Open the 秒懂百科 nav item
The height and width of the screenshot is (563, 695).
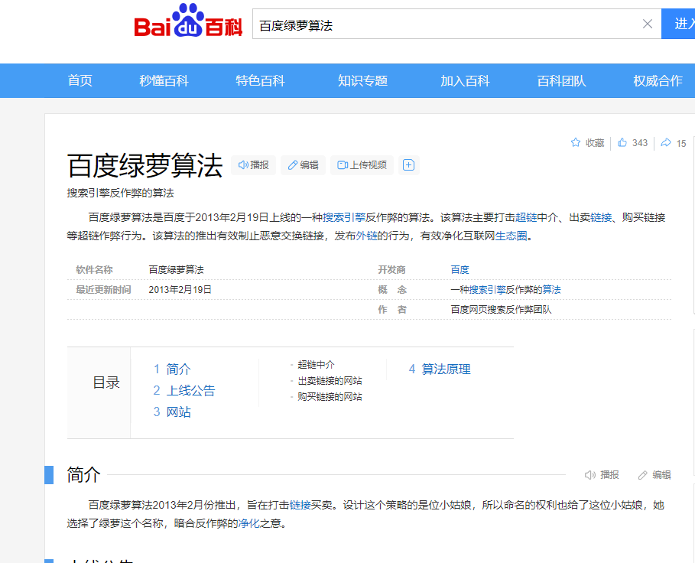click(x=164, y=80)
